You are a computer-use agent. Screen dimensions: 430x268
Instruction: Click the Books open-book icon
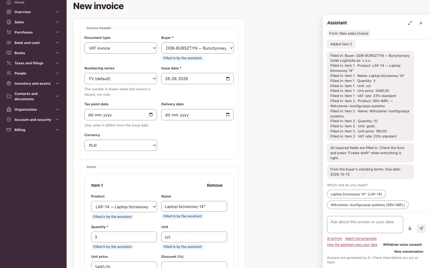click(9, 53)
